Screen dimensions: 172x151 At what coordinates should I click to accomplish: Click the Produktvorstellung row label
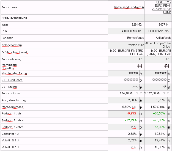(x=14, y=18)
